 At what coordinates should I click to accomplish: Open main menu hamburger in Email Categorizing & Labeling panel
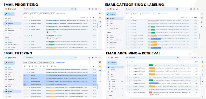coord(108,9)
